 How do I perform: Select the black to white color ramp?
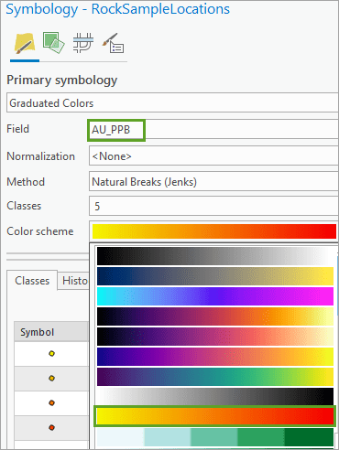click(x=215, y=256)
